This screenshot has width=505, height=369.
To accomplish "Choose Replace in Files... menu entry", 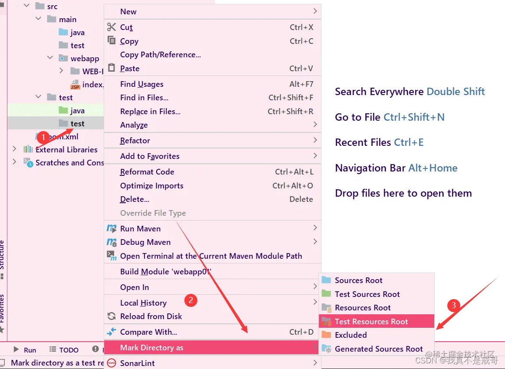I will (x=213, y=112).
